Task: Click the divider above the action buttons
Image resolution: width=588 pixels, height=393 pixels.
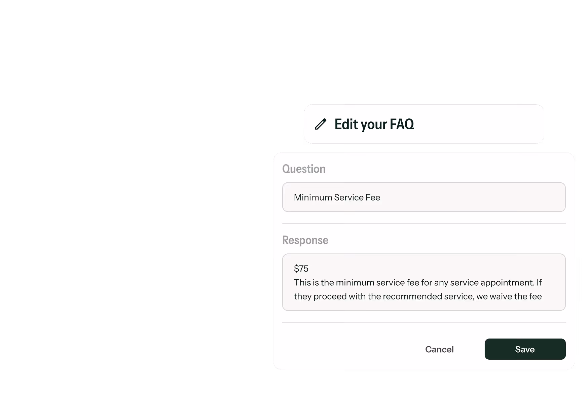Action: pos(424,322)
